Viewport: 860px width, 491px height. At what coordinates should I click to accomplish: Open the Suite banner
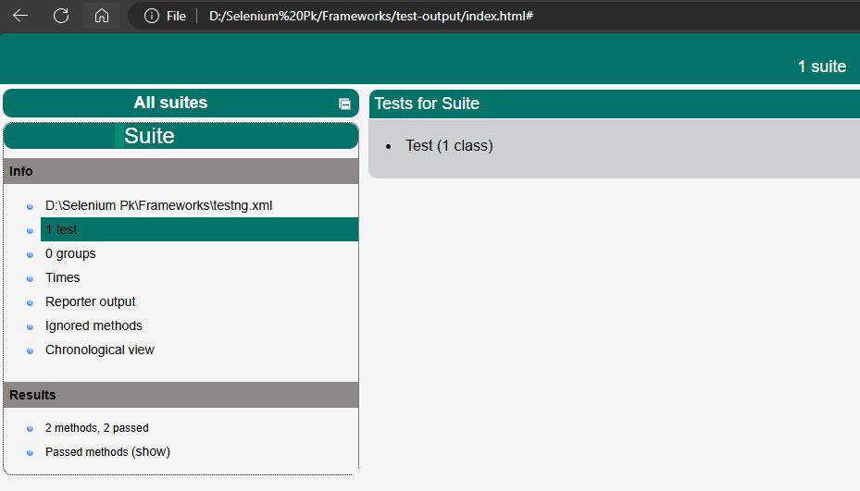click(x=181, y=136)
